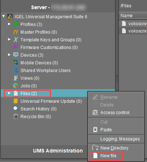Select Profiles (3) in the tree
Screen dimensions: 147x162
(32, 25)
